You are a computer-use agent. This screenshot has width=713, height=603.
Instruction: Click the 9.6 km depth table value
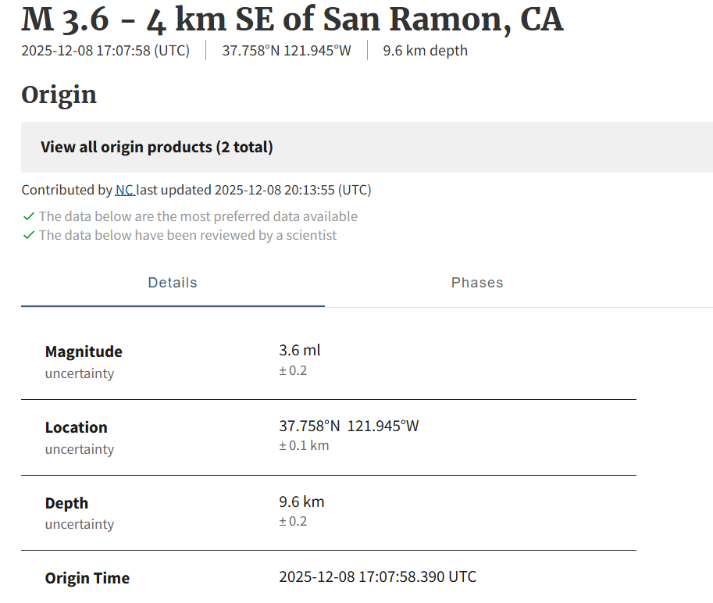[301, 501]
